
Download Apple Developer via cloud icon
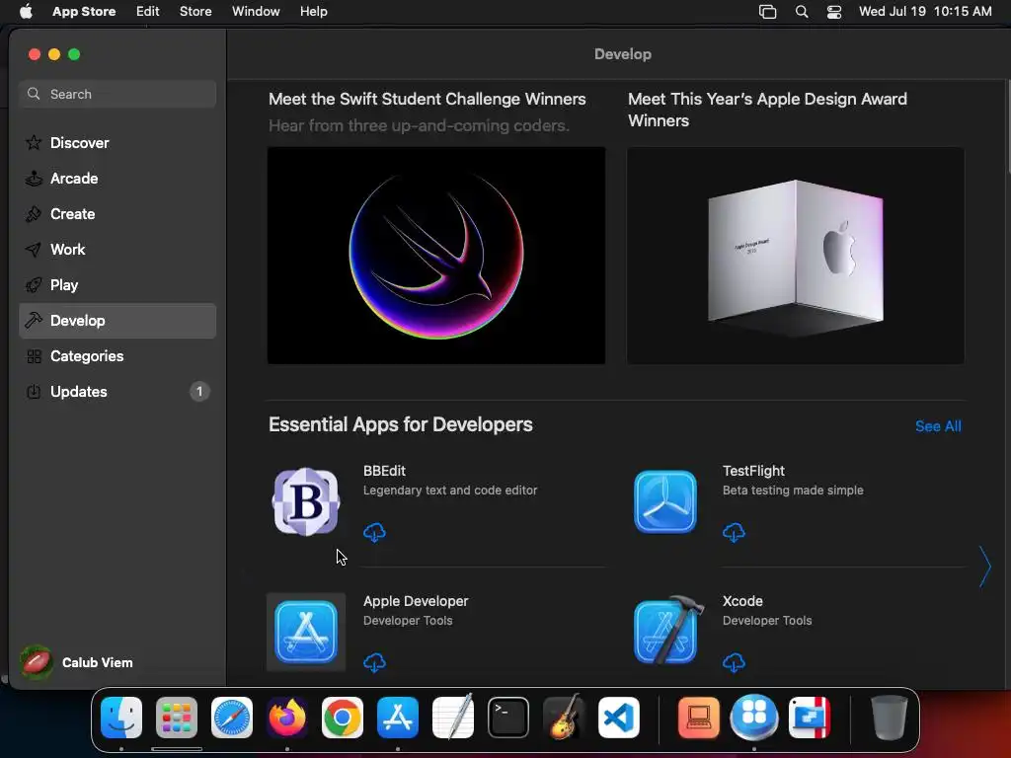[x=374, y=662]
